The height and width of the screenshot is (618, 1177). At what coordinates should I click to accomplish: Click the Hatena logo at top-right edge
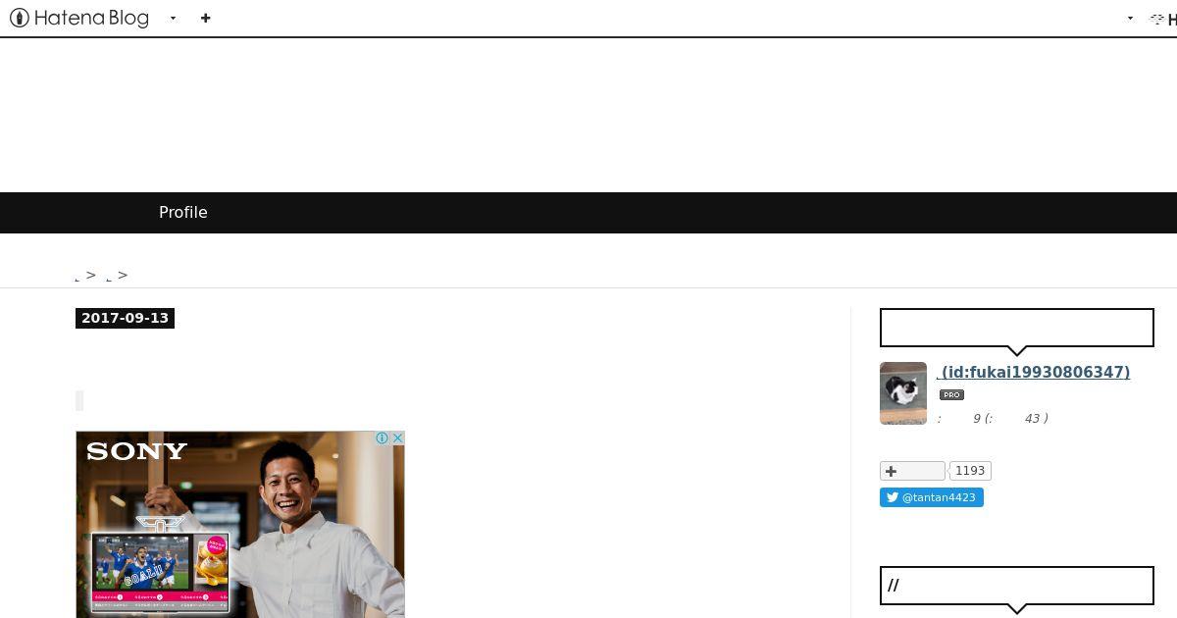1163,19
